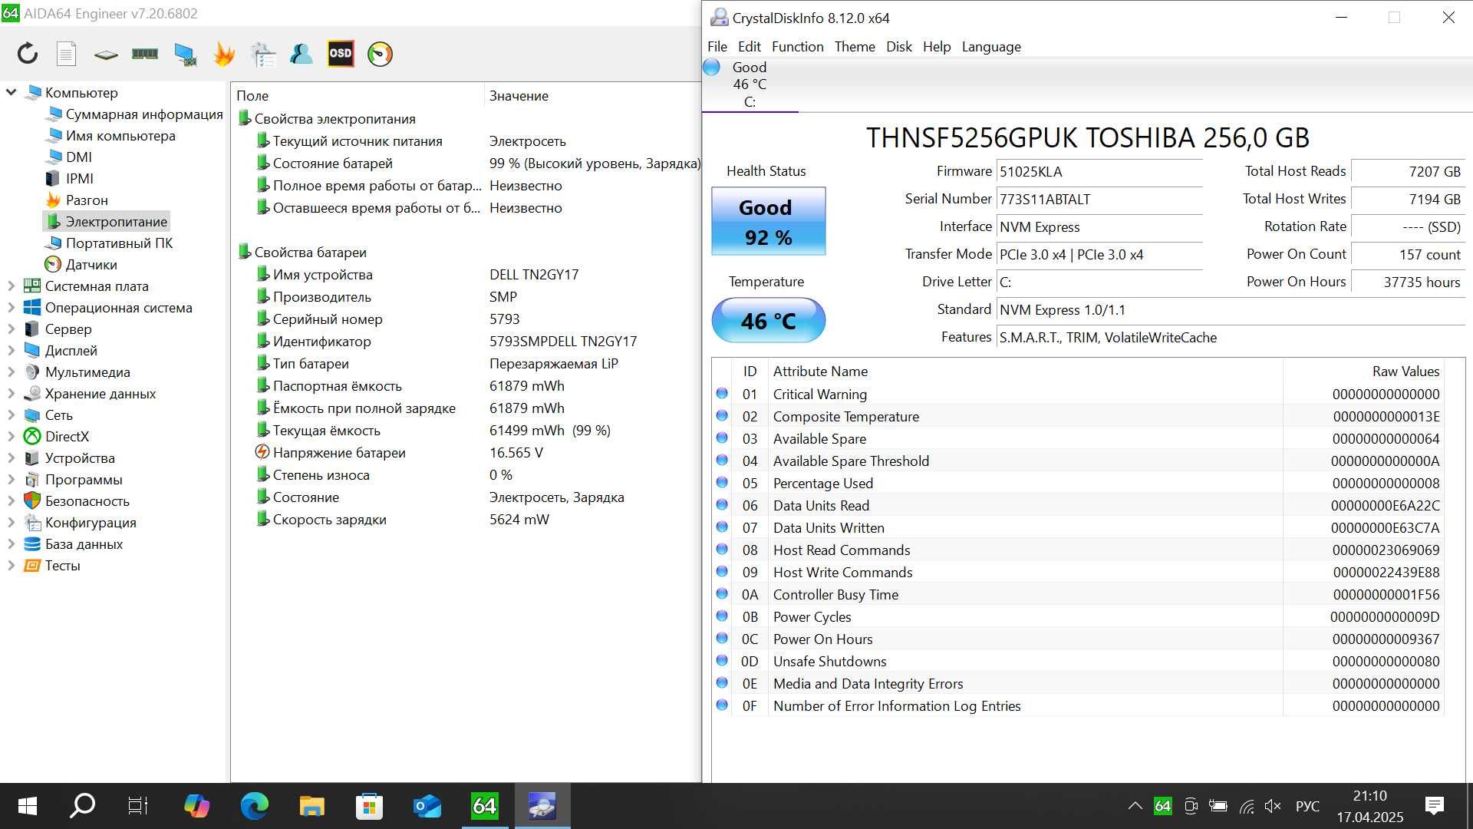Open File Explorer from the taskbar

pos(311,806)
